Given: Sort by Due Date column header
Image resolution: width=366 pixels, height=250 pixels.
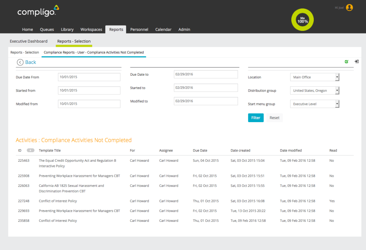Looking at the screenshot, I should point(200,151).
